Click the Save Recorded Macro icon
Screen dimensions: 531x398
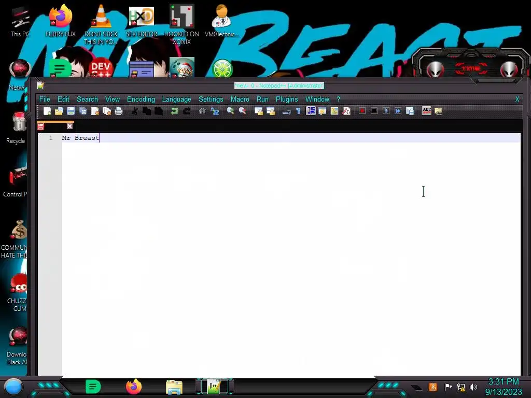(x=410, y=111)
